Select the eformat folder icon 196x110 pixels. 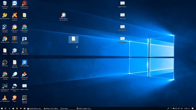(x=5, y=51)
